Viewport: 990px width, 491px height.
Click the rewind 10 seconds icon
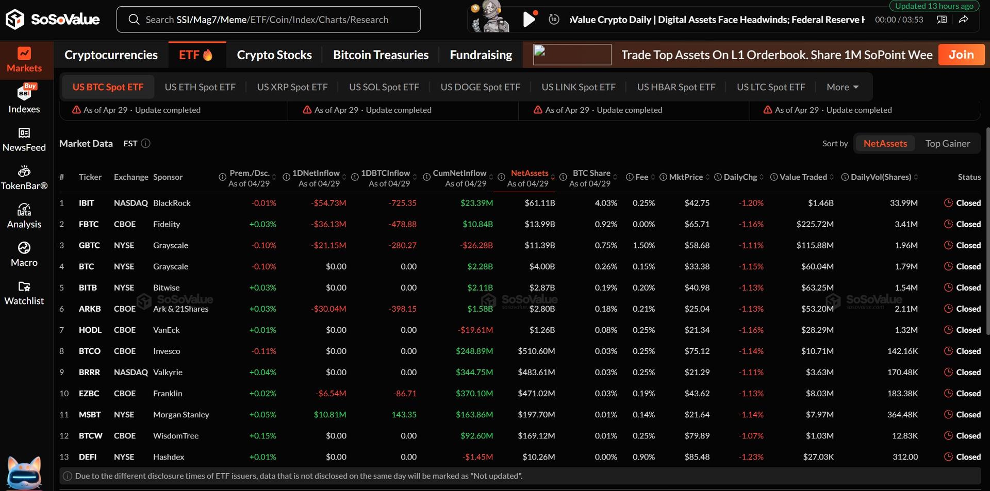pos(554,20)
